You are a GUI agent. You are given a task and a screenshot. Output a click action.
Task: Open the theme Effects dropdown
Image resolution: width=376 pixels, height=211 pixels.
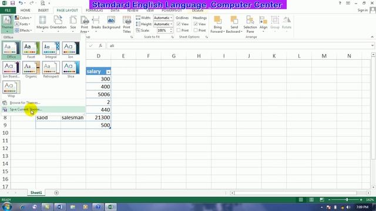[23, 30]
